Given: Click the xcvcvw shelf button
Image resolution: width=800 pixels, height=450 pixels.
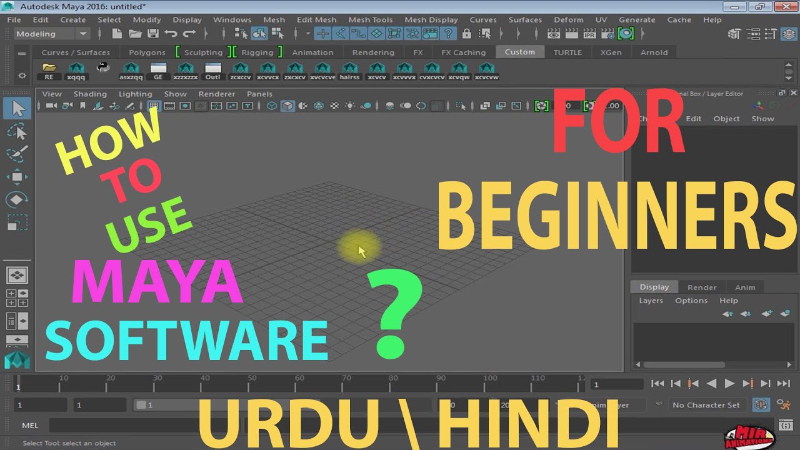Looking at the screenshot, I should point(486,71).
